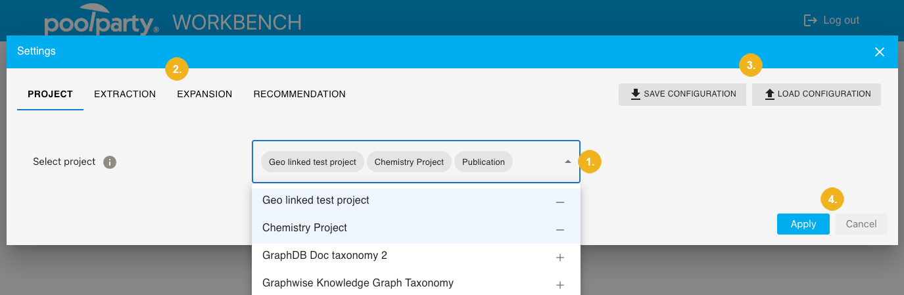
Task: Select the Project tab
Action: click(x=50, y=94)
